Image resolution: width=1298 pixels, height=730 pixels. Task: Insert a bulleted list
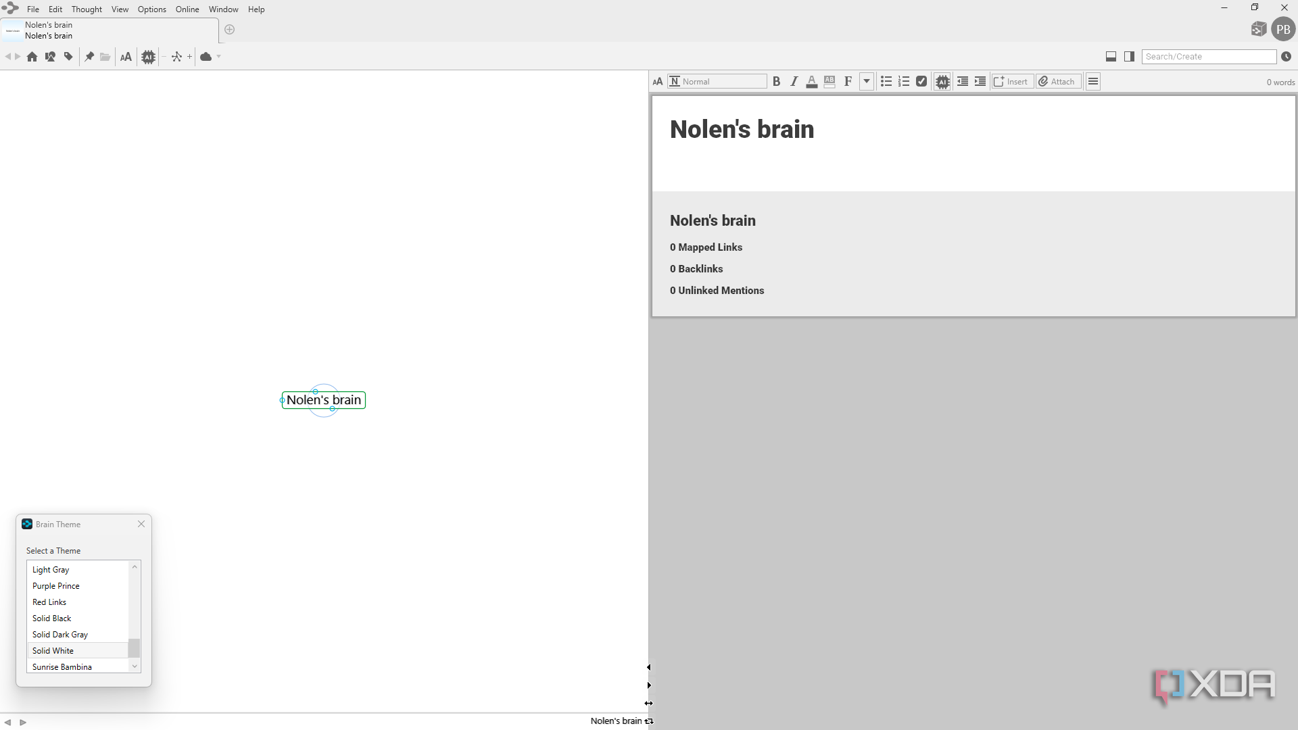[886, 82]
